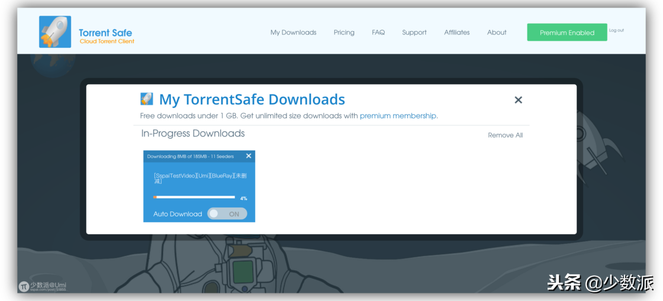This screenshot has width=663, height=301.
Task: Open My Downloads in navigation
Action: tap(294, 33)
